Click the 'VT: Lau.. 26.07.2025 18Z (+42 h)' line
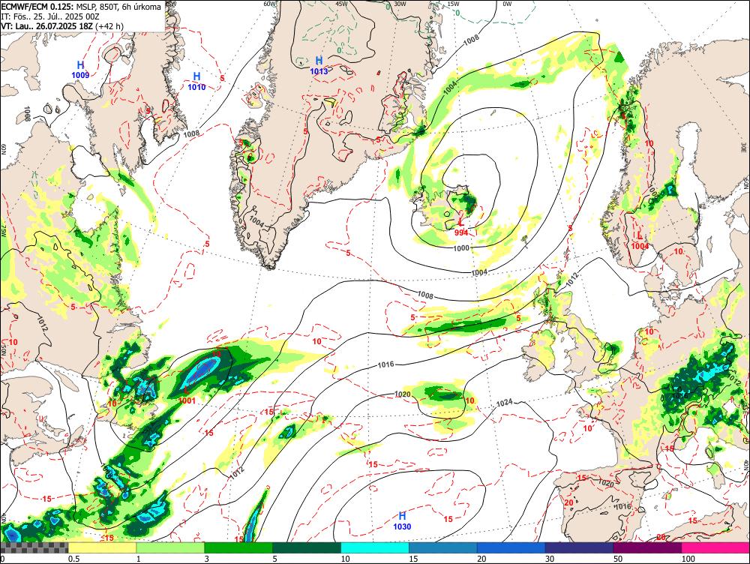This screenshot has width=750, height=564. point(62,25)
